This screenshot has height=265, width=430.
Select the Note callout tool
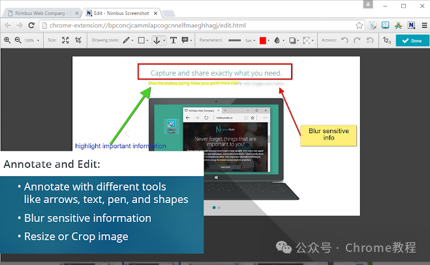coord(185,40)
